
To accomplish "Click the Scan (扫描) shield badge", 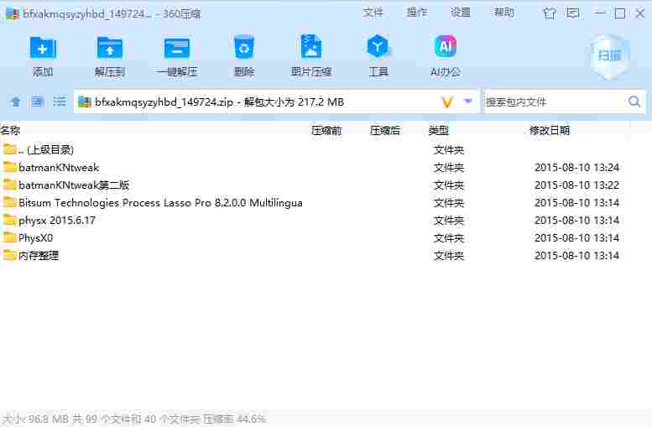I will pos(609,56).
